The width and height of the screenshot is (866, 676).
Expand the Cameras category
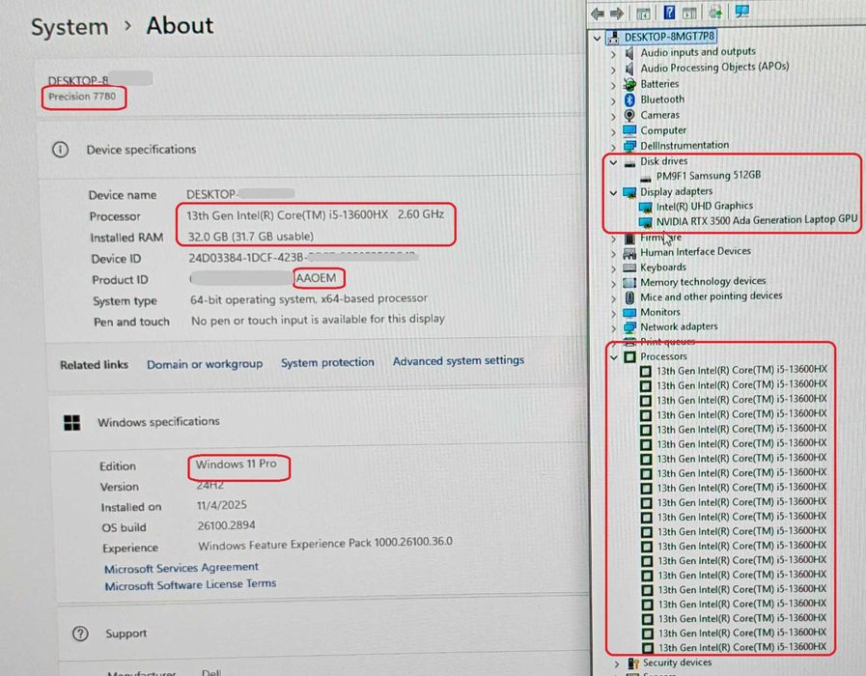613,117
